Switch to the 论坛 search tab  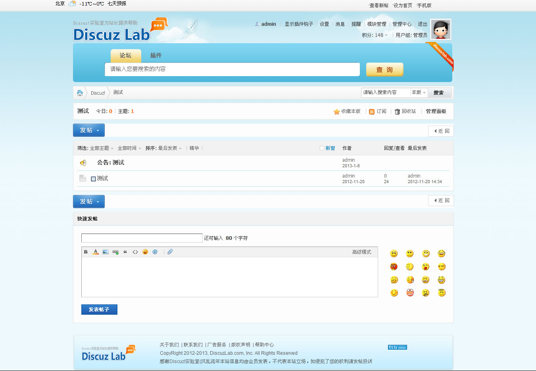click(126, 56)
